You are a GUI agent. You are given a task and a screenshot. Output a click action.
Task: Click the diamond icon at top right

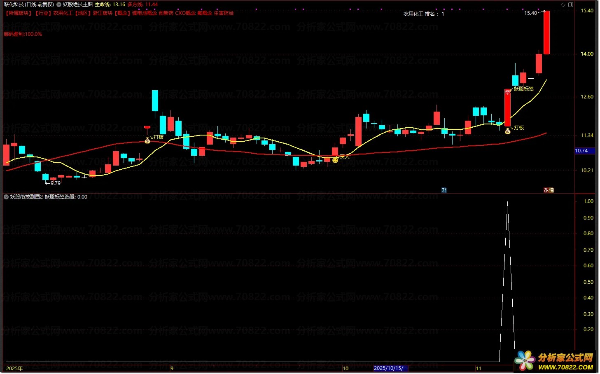point(563,5)
